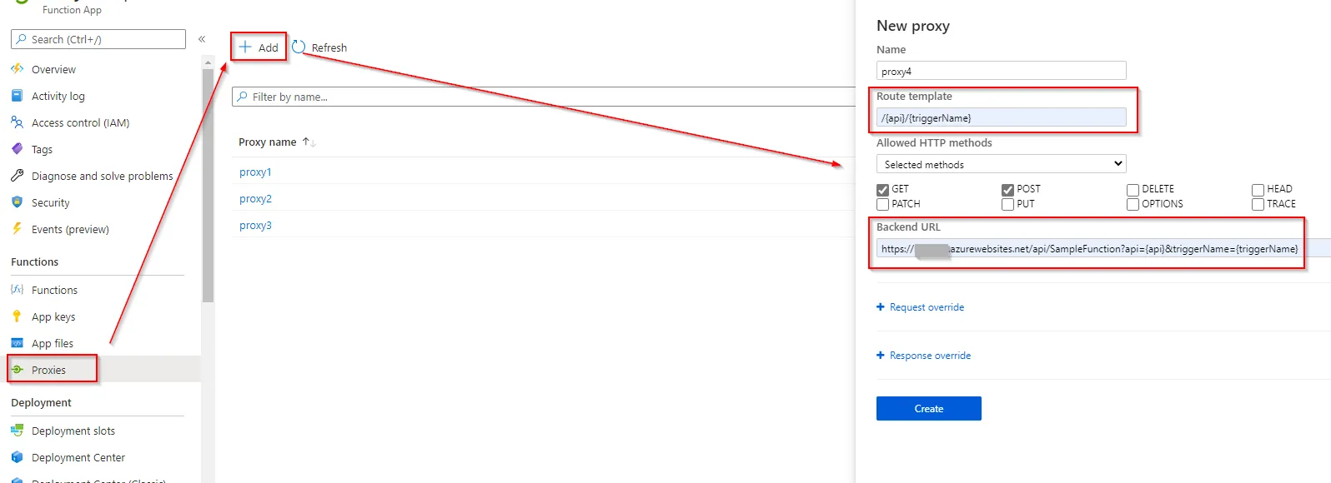1331x483 pixels.
Task: Click the Refresh button label
Action: 329,48
